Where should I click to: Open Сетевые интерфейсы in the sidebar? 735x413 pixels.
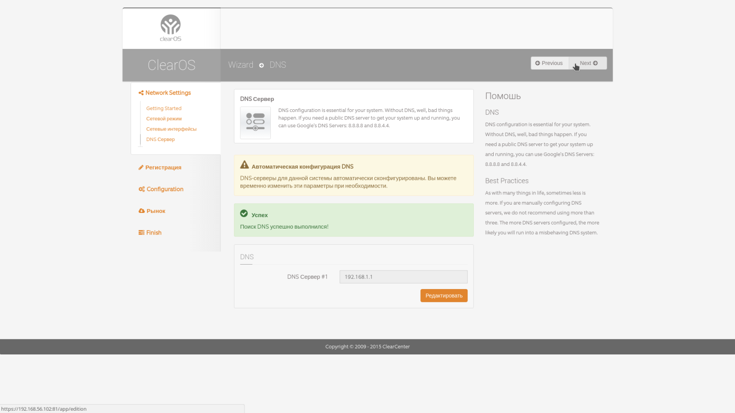[x=171, y=129]
